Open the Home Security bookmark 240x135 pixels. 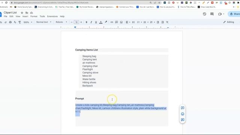(x=23, y=7)
